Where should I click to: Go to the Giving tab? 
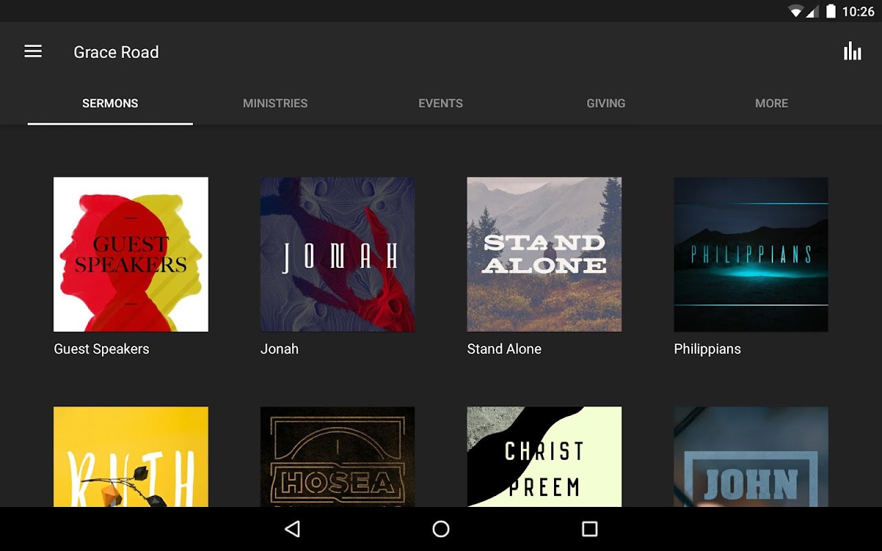click(606, 103)
